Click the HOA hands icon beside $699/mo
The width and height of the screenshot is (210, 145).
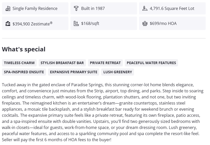pyautogui.click(x=145, y=24)
